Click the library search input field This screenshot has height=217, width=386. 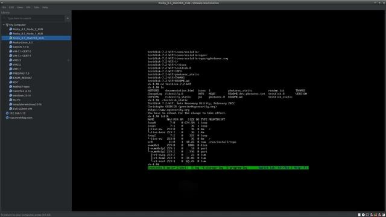pos(33,18)
